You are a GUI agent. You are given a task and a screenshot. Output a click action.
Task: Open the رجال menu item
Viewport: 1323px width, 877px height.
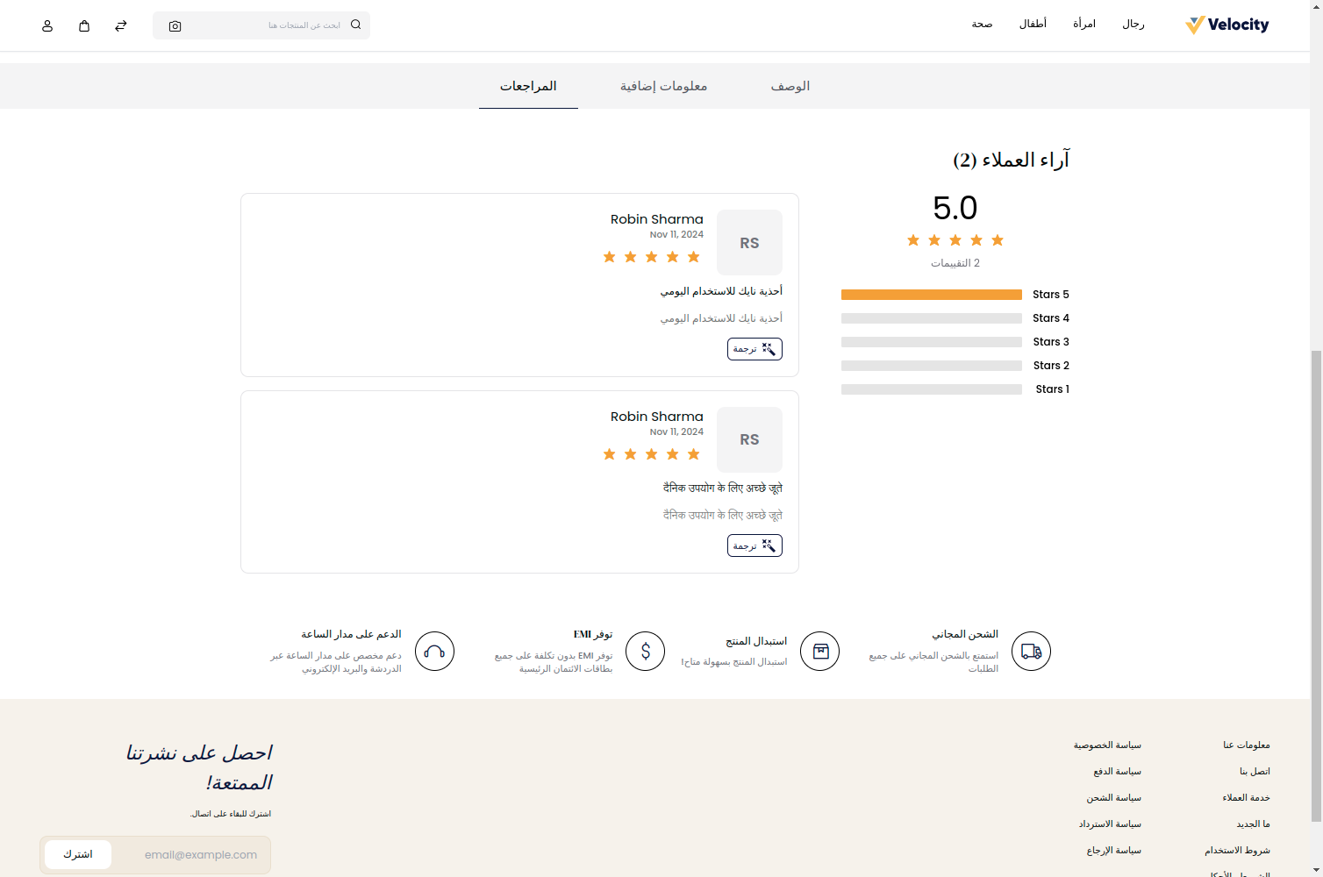tap(1133, 24)
